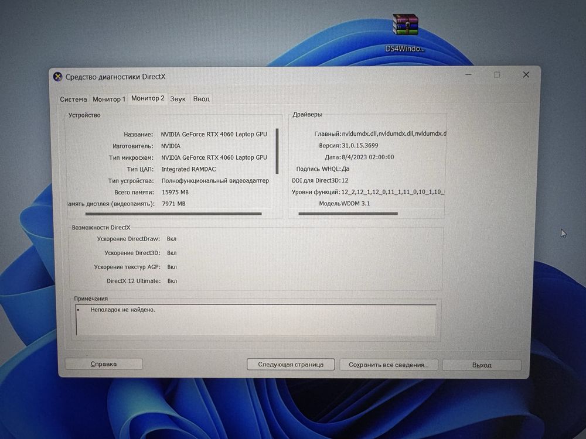Click the Integrated RAMDAC value
Screen dimensions: 586x439
[x=189, y=169]
